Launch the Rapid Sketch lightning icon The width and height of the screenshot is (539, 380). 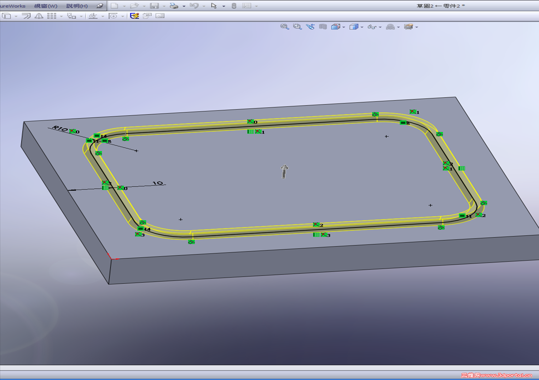tap(134, 16)
